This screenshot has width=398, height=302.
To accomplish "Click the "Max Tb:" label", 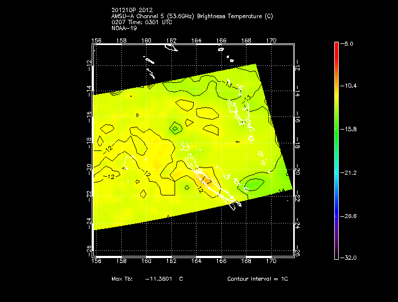I will pyautogui.click(x=122, y=279).
